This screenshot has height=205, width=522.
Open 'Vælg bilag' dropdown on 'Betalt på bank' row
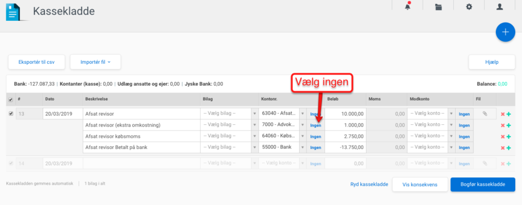point(229,147)
